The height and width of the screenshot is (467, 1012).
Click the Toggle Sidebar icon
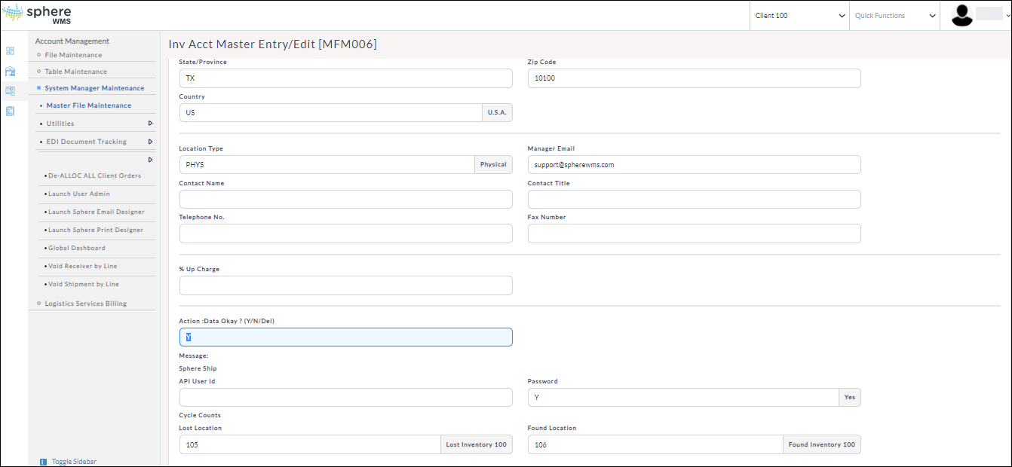(x=43, y=462)
